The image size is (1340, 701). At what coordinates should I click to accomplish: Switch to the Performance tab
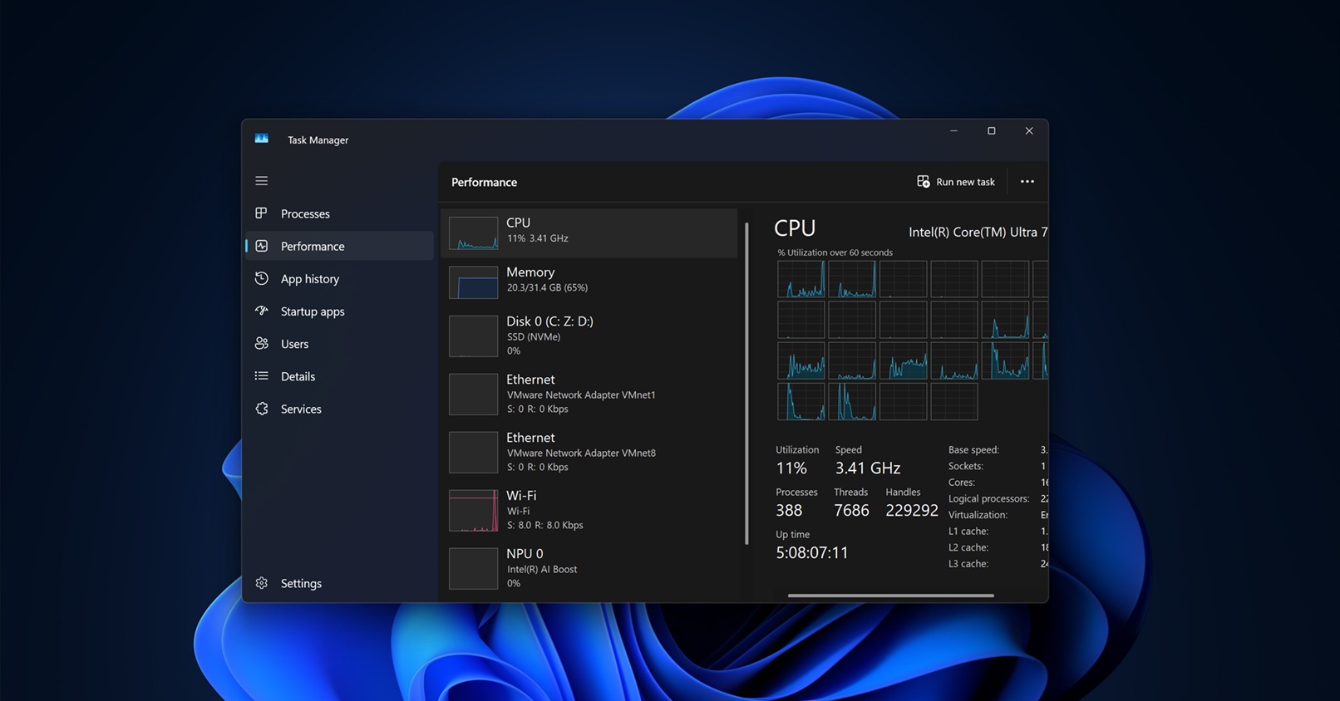point(313,247)
